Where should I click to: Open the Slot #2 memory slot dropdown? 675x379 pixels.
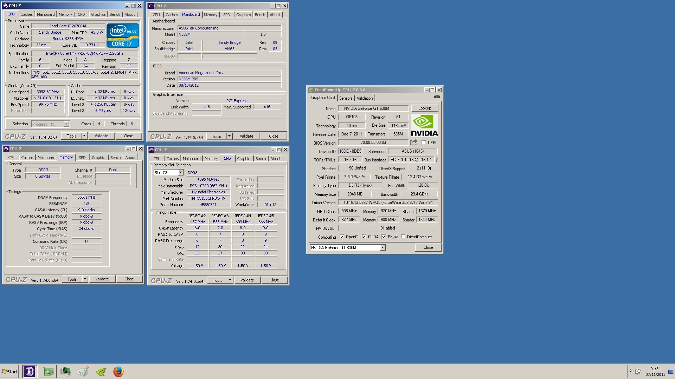(x=180, y=173)
